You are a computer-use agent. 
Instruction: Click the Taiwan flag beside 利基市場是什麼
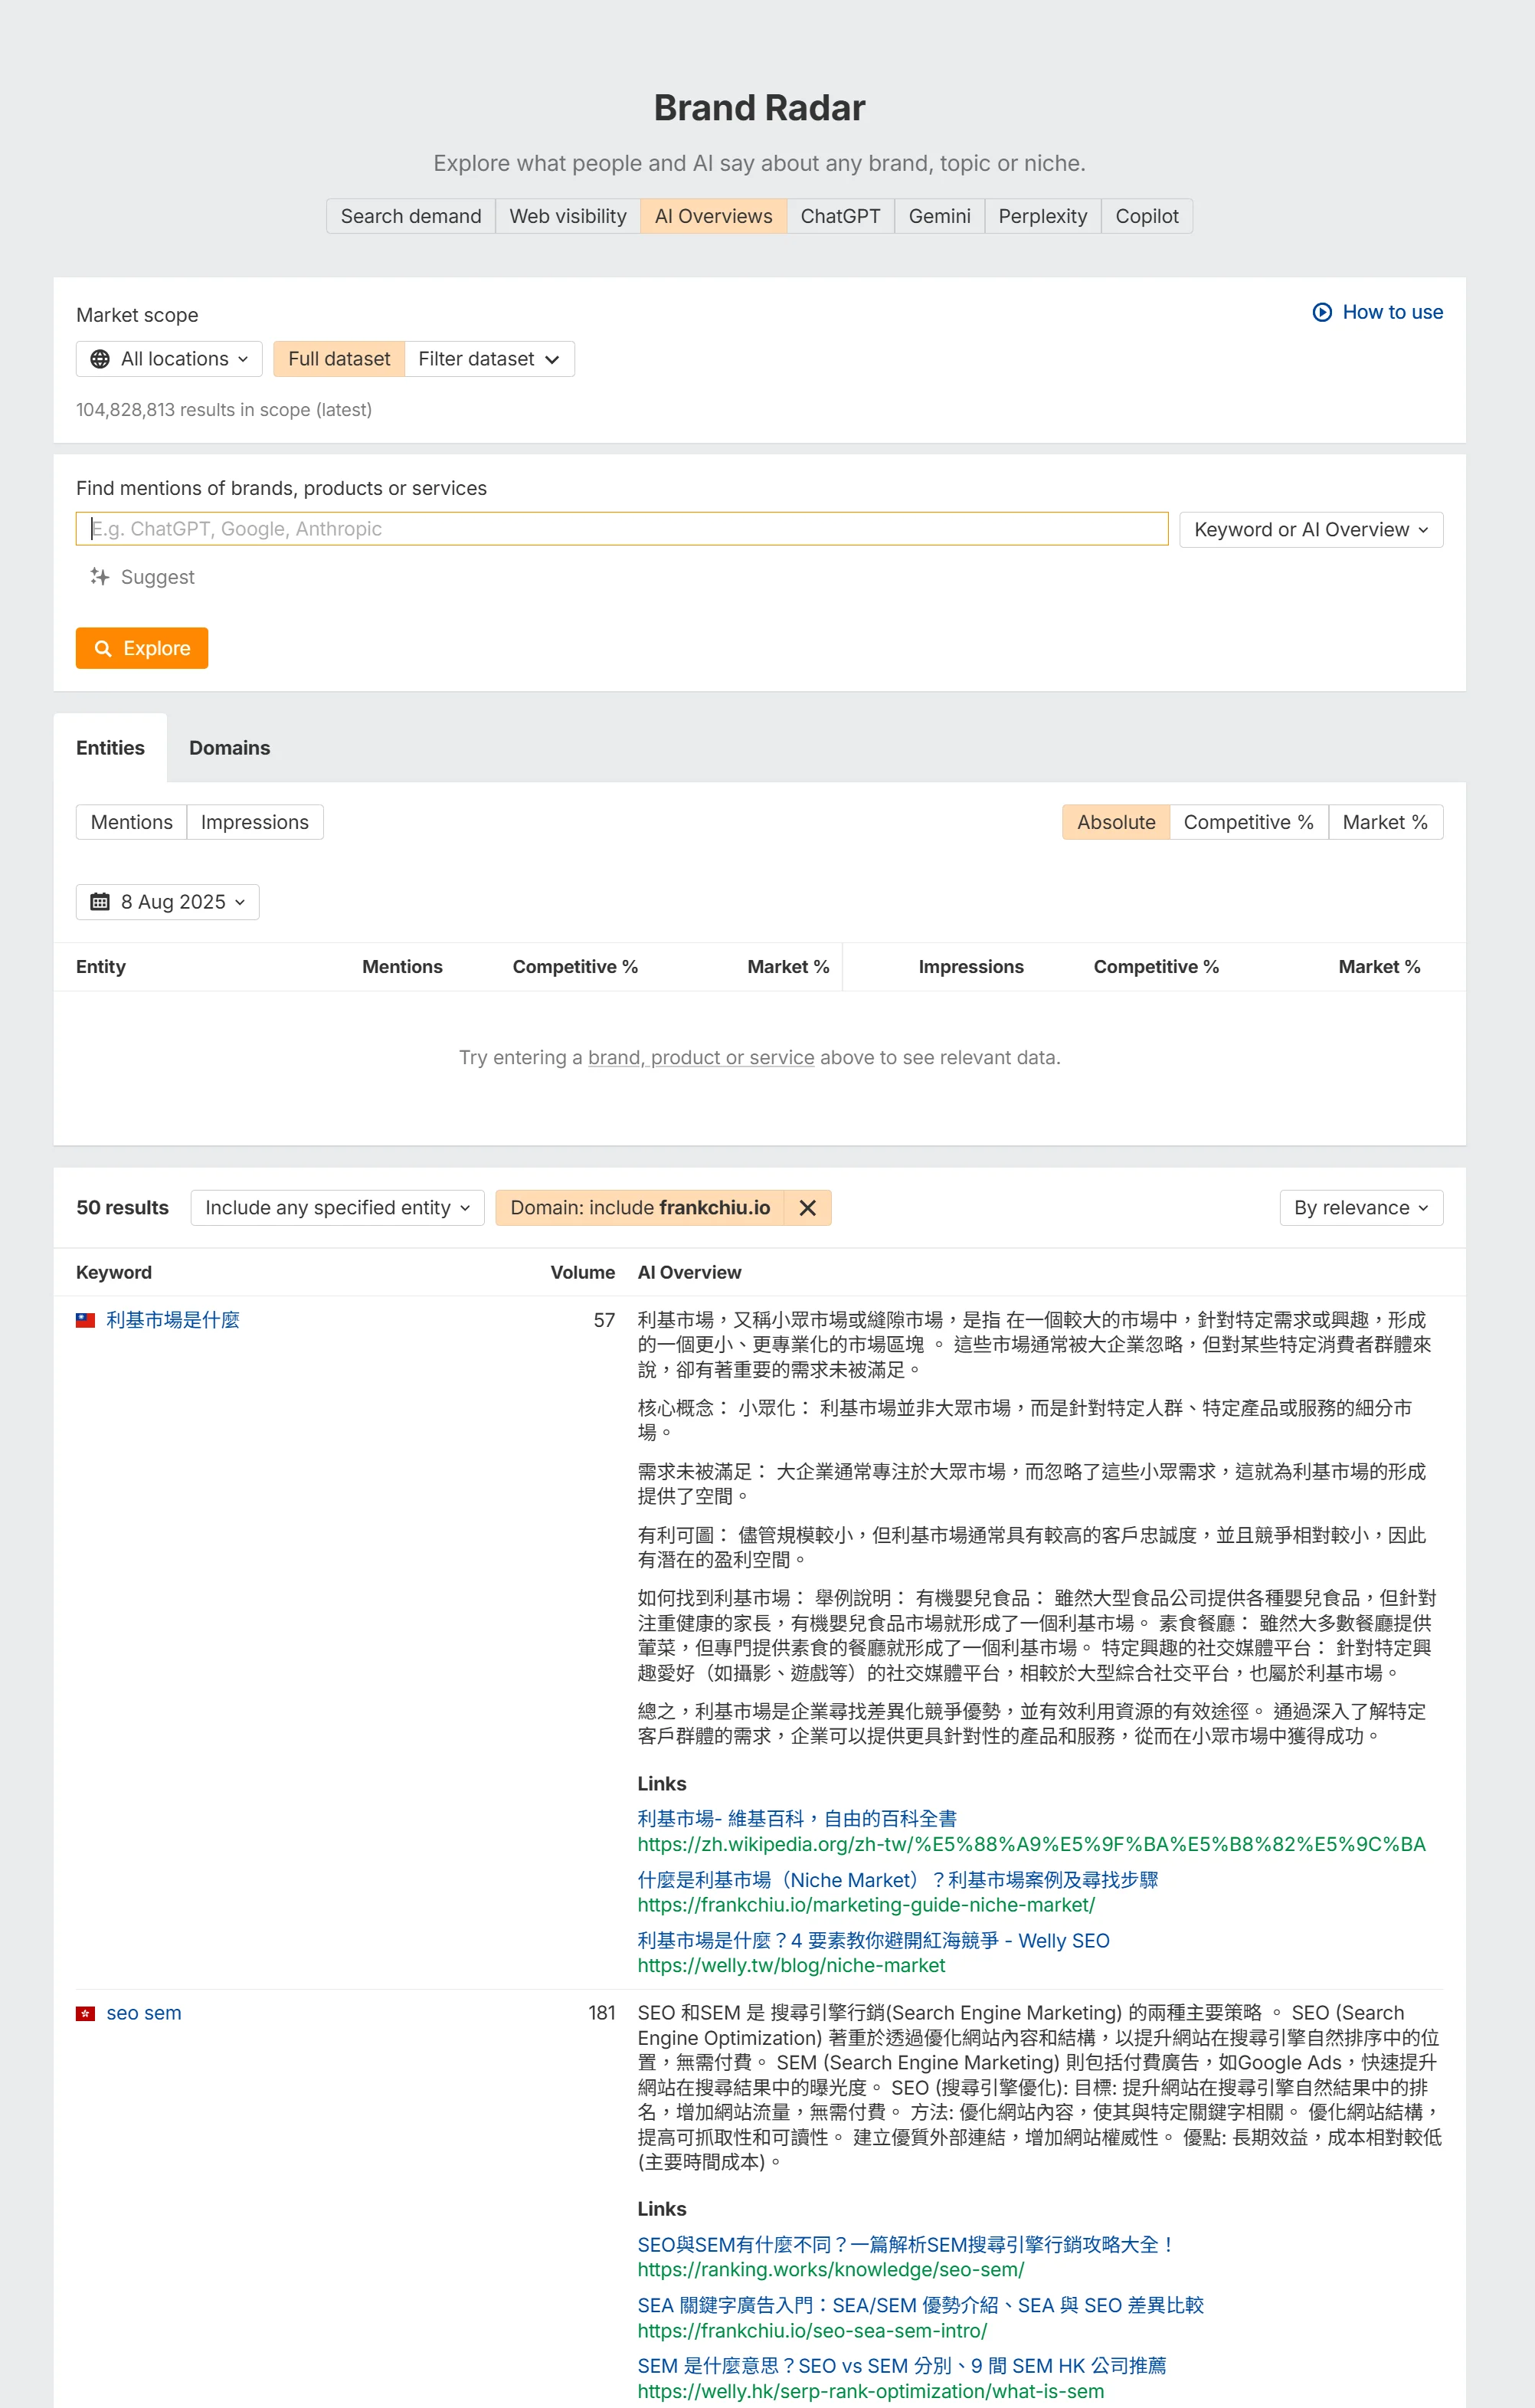point(86,1320)
